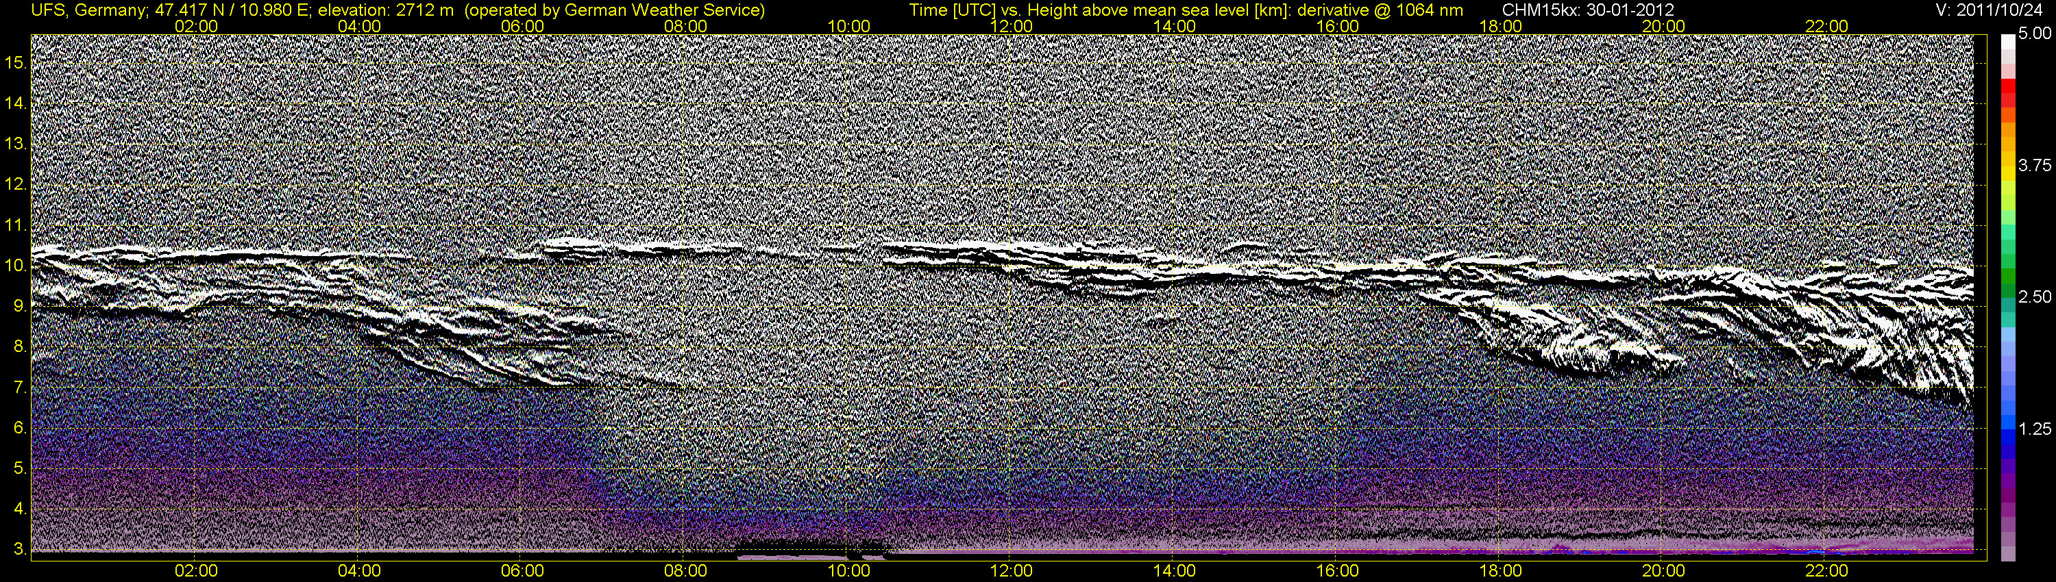Click the height axis label '9.'
Image resolution: width=2056 pixels, height=582 pixels.
pos(20,306)
